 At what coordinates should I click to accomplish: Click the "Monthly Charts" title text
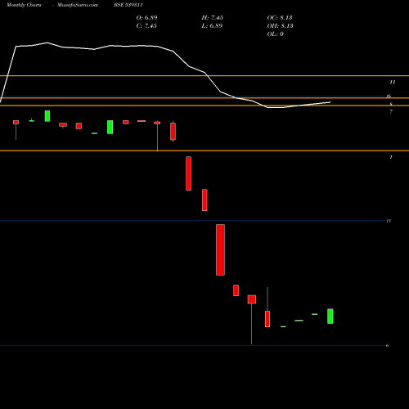(24, 5)
